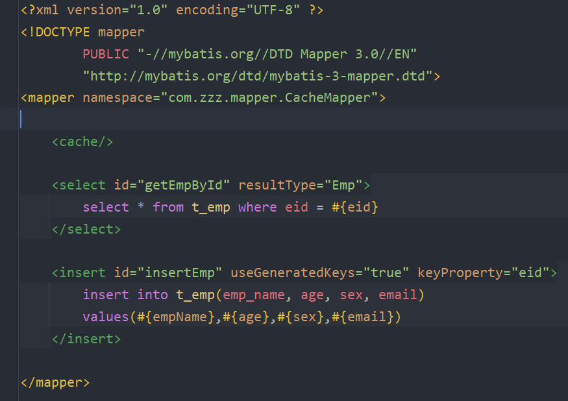Click the values keyword
This screenshot has height=401, width=568.
106,317
